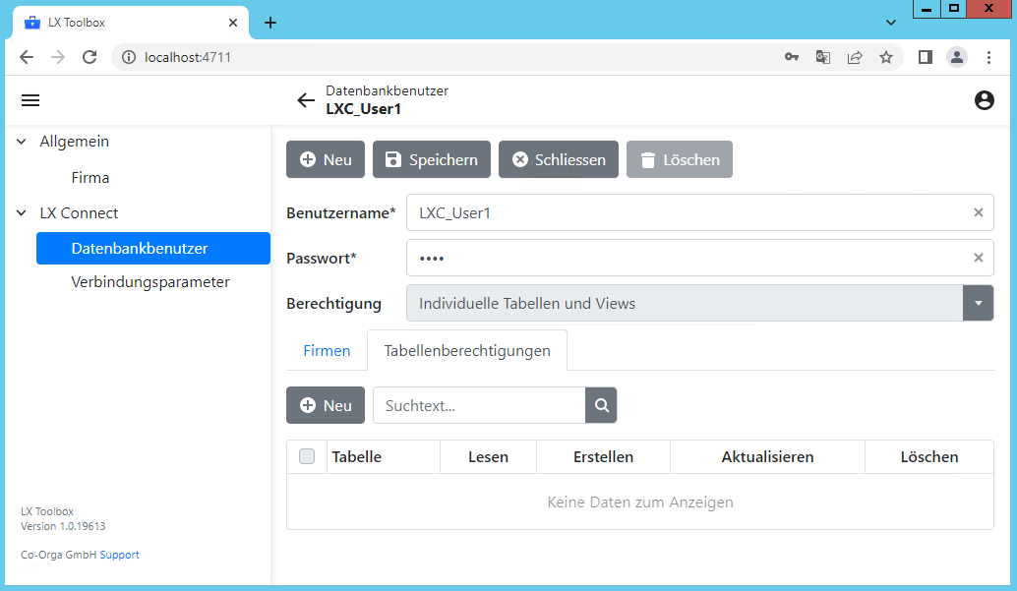1017x591 pixels.
Task: Clear the Passwort field with X icon
Action: coord(978,258)
